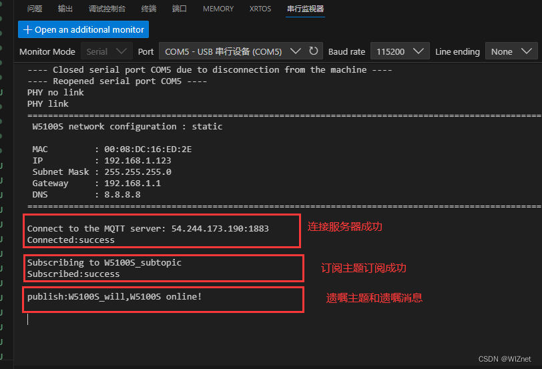Click the Subnet Mask value 255.255.255.0

[x=138, y=172]
